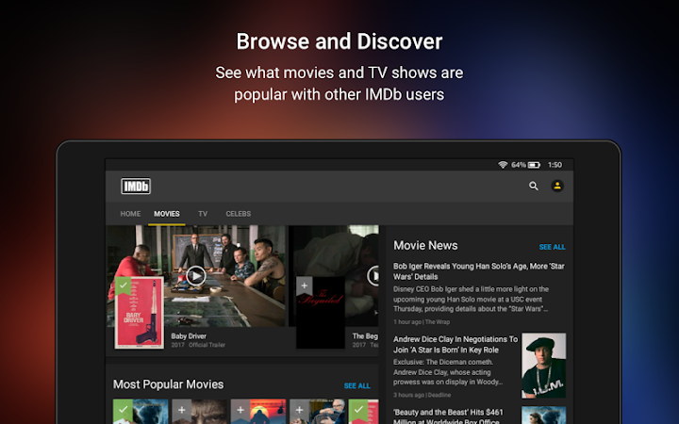The height and width of the screenshot is (424, 679).
Task: Open The Beguiled poster thumbnail
Action: pyautogui.click(x=321, y=313)
